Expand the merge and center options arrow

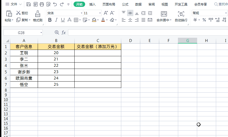click(171, 20)
